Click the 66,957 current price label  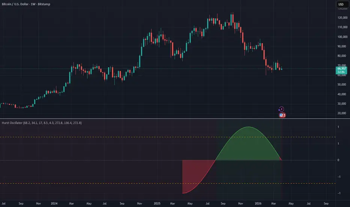[x=341, y=68]
